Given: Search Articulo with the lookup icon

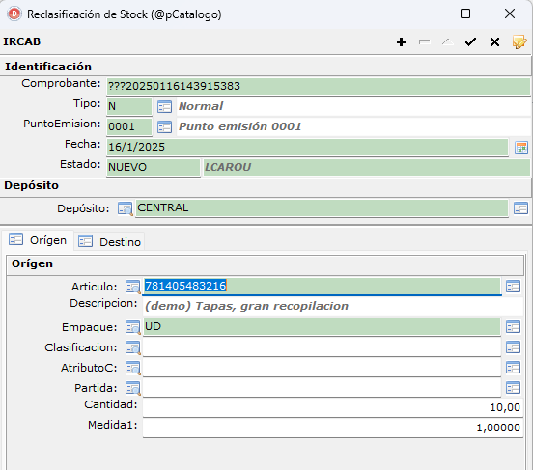Looking at the screenshot, I should pos(132,287).
